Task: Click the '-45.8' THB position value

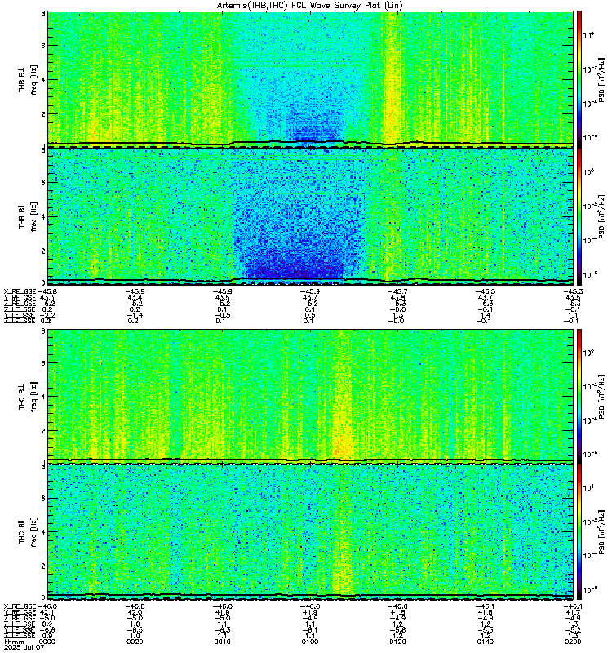Action: point(47,291)
